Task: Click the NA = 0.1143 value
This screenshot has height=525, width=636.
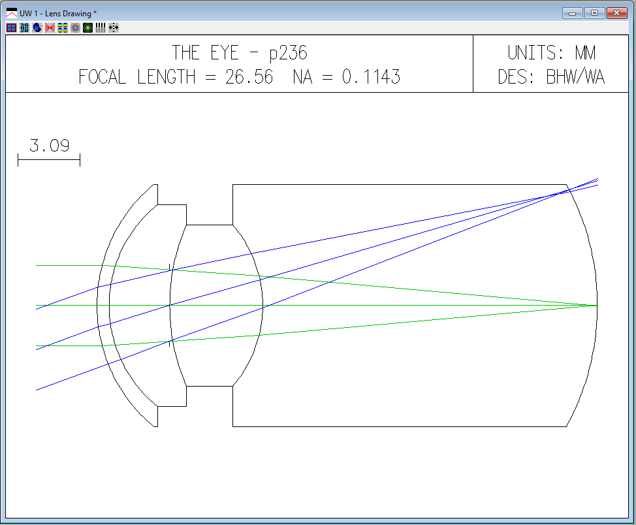Action: coord(346,76)
